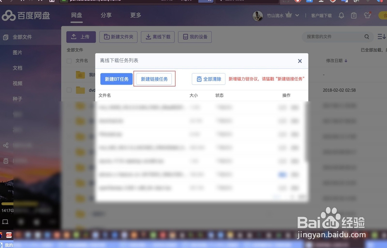Open the shirt theme icon
Image resolution: width=387 pixels, height=248 pixels.
pyautogui.click(x=368, y=15)
